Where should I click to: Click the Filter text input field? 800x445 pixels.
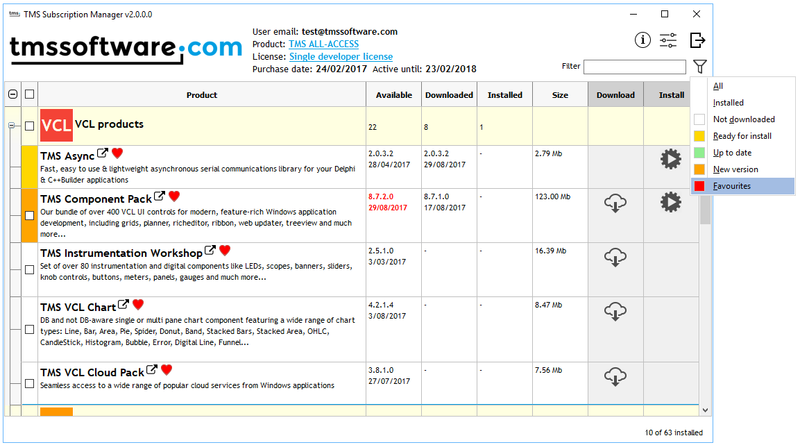[634, 67]
